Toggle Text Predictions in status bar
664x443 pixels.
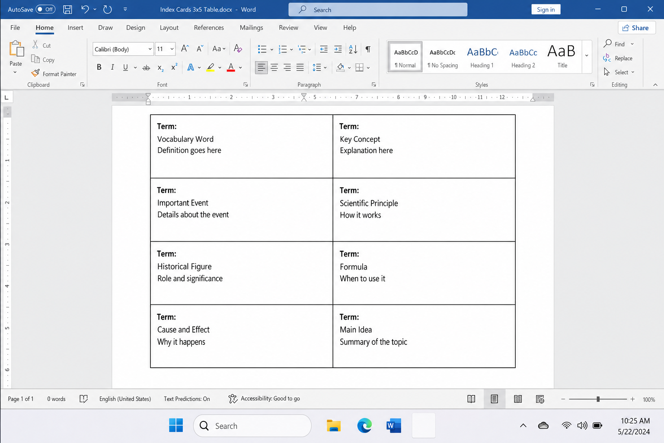pos(187,399)
